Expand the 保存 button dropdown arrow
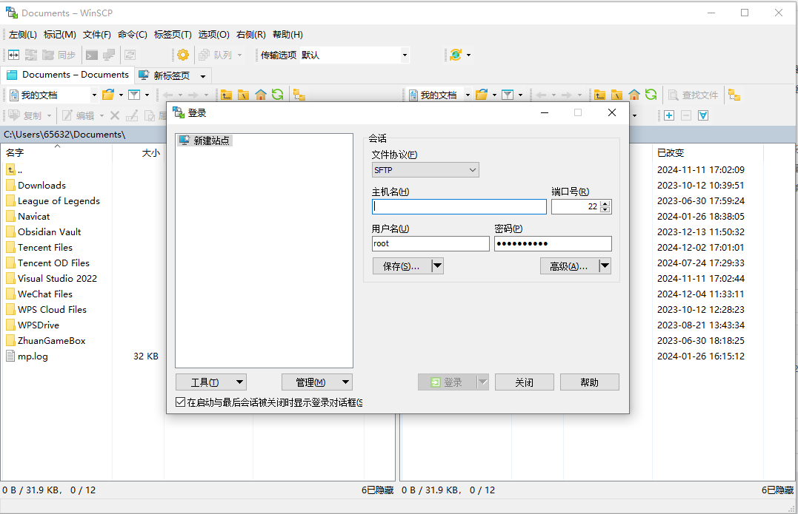 pyautogui.click(x=438, y=266)
